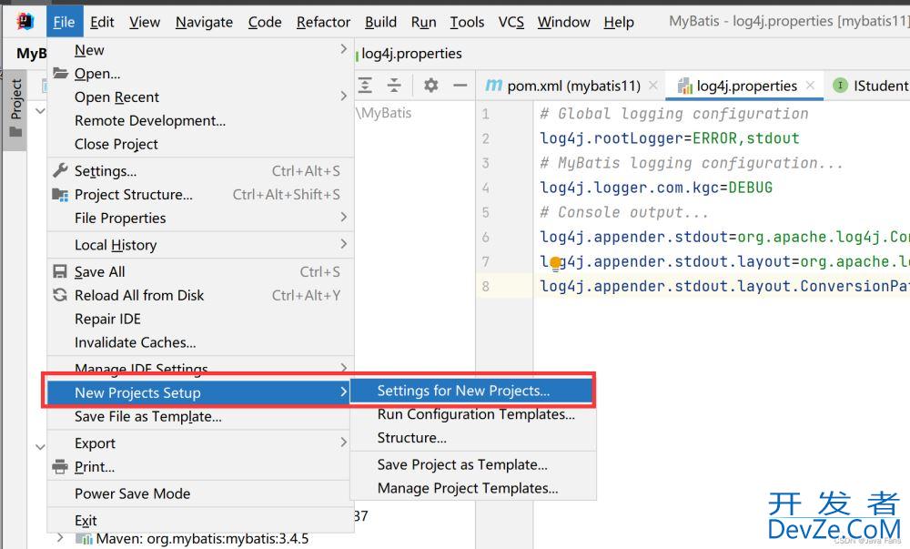The image size is (910, 549).
Task: Select the Exit menu entry
Action: click(x=198, y=521)
